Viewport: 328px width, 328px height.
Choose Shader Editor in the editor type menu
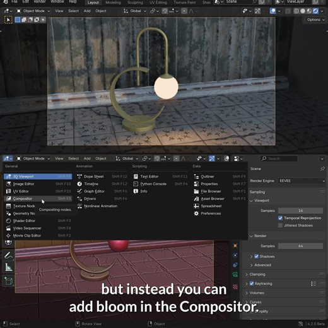38,221
